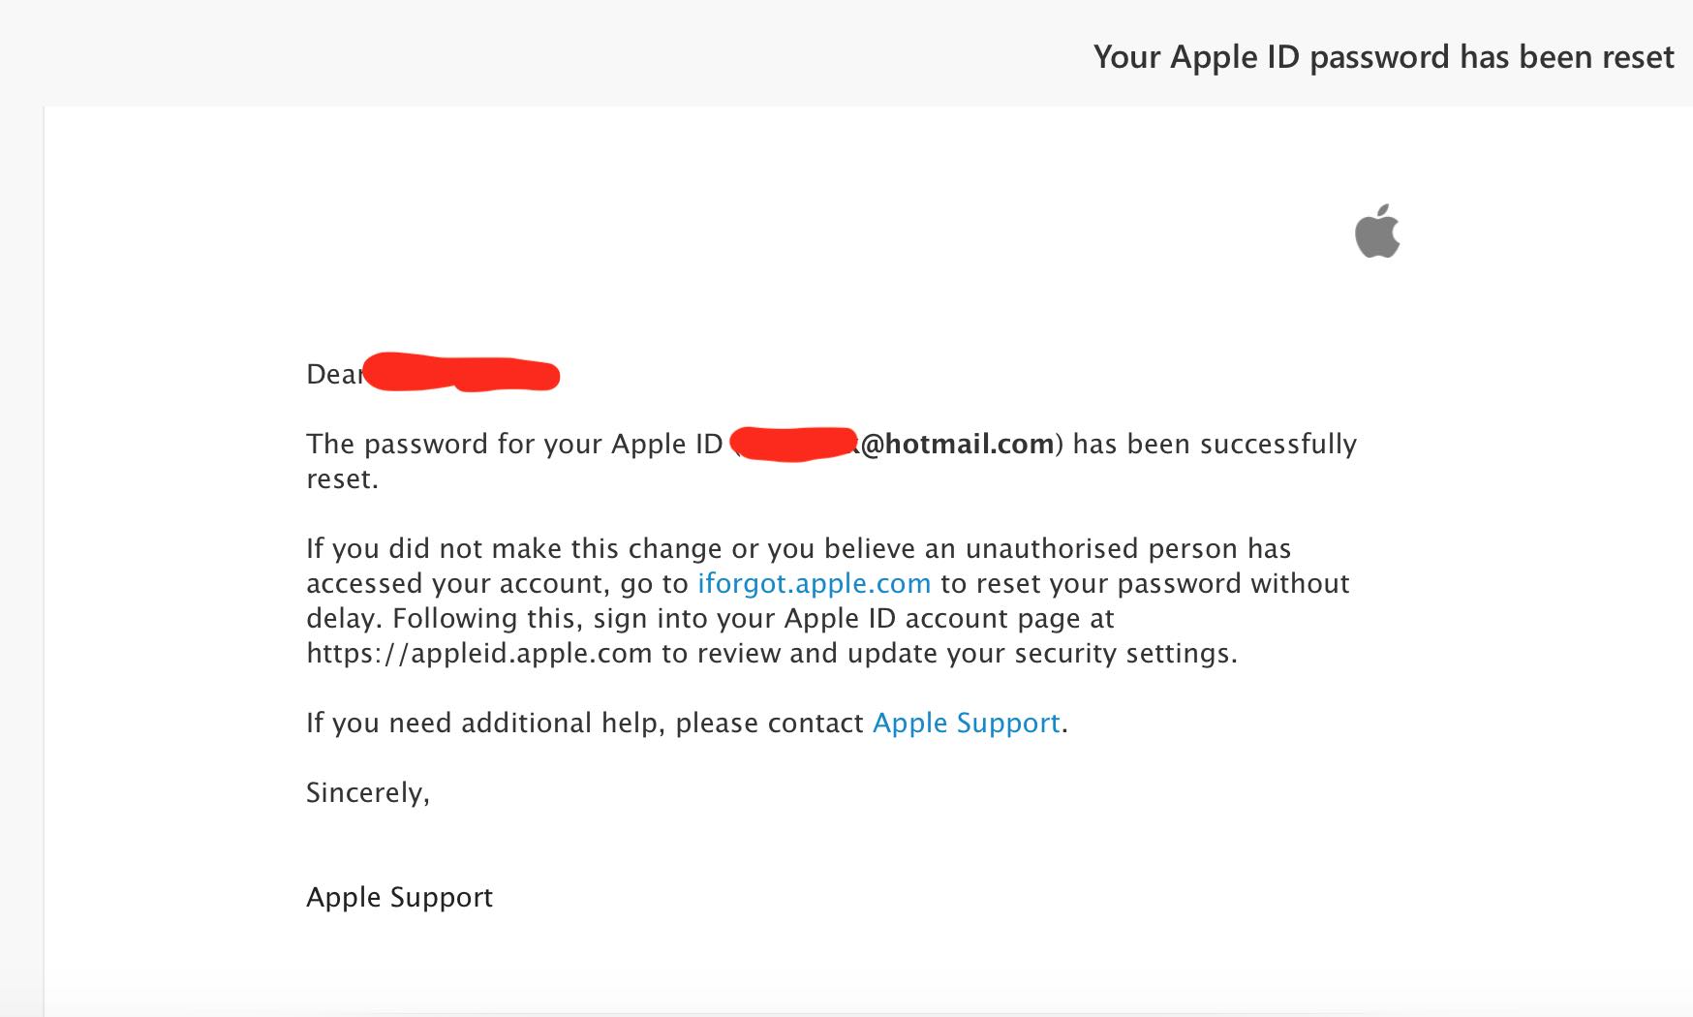The width and height of the screenshot is (1693, 1017).
Task: Click the grey Apple logo
Action: tap(1376, 232)
